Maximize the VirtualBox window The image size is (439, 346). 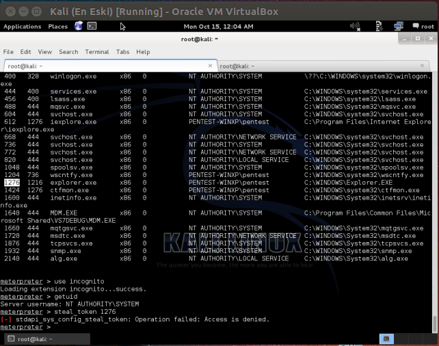[37, 12]
